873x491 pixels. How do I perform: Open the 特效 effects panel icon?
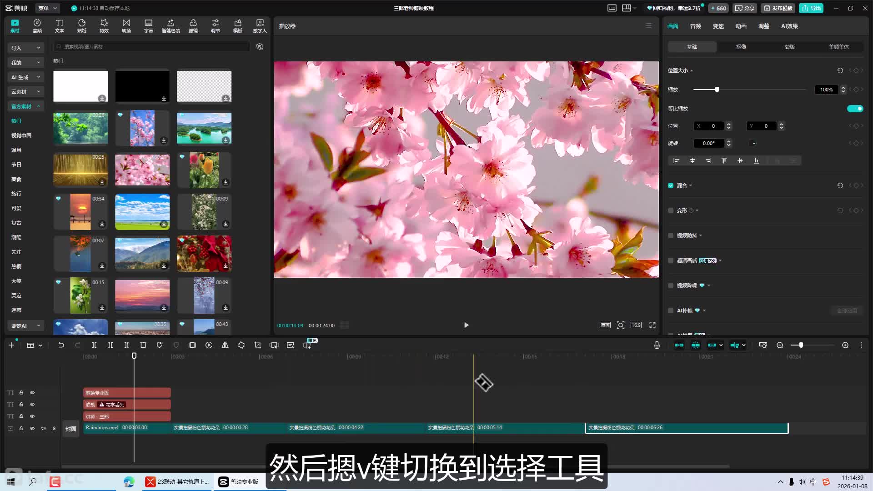[x=104, y=25]
